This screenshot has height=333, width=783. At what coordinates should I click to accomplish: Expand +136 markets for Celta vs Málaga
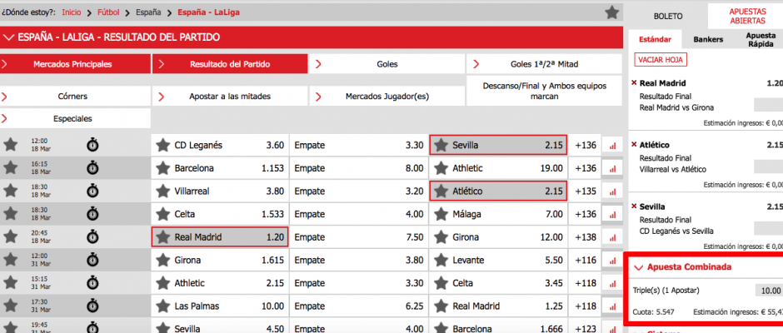pyautogui.click(x=586, y=214)
